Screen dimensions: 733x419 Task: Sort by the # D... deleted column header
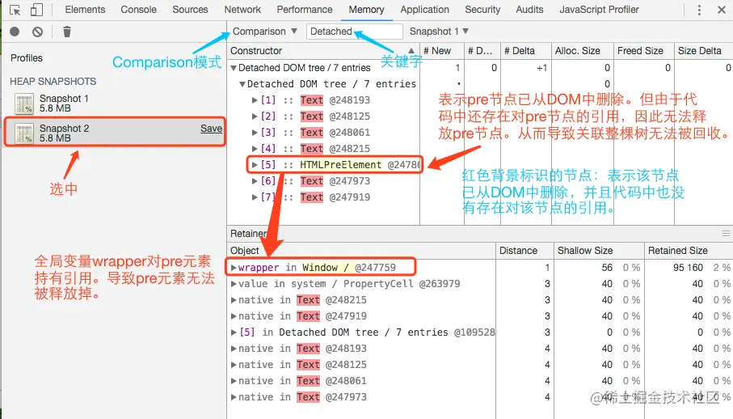click(480, 50)
